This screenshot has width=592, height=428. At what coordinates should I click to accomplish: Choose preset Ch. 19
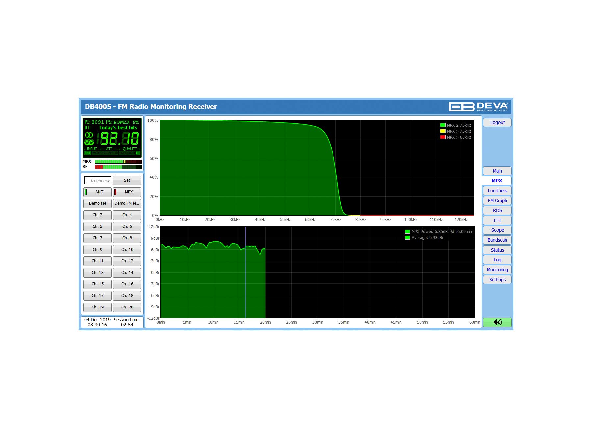97,307
